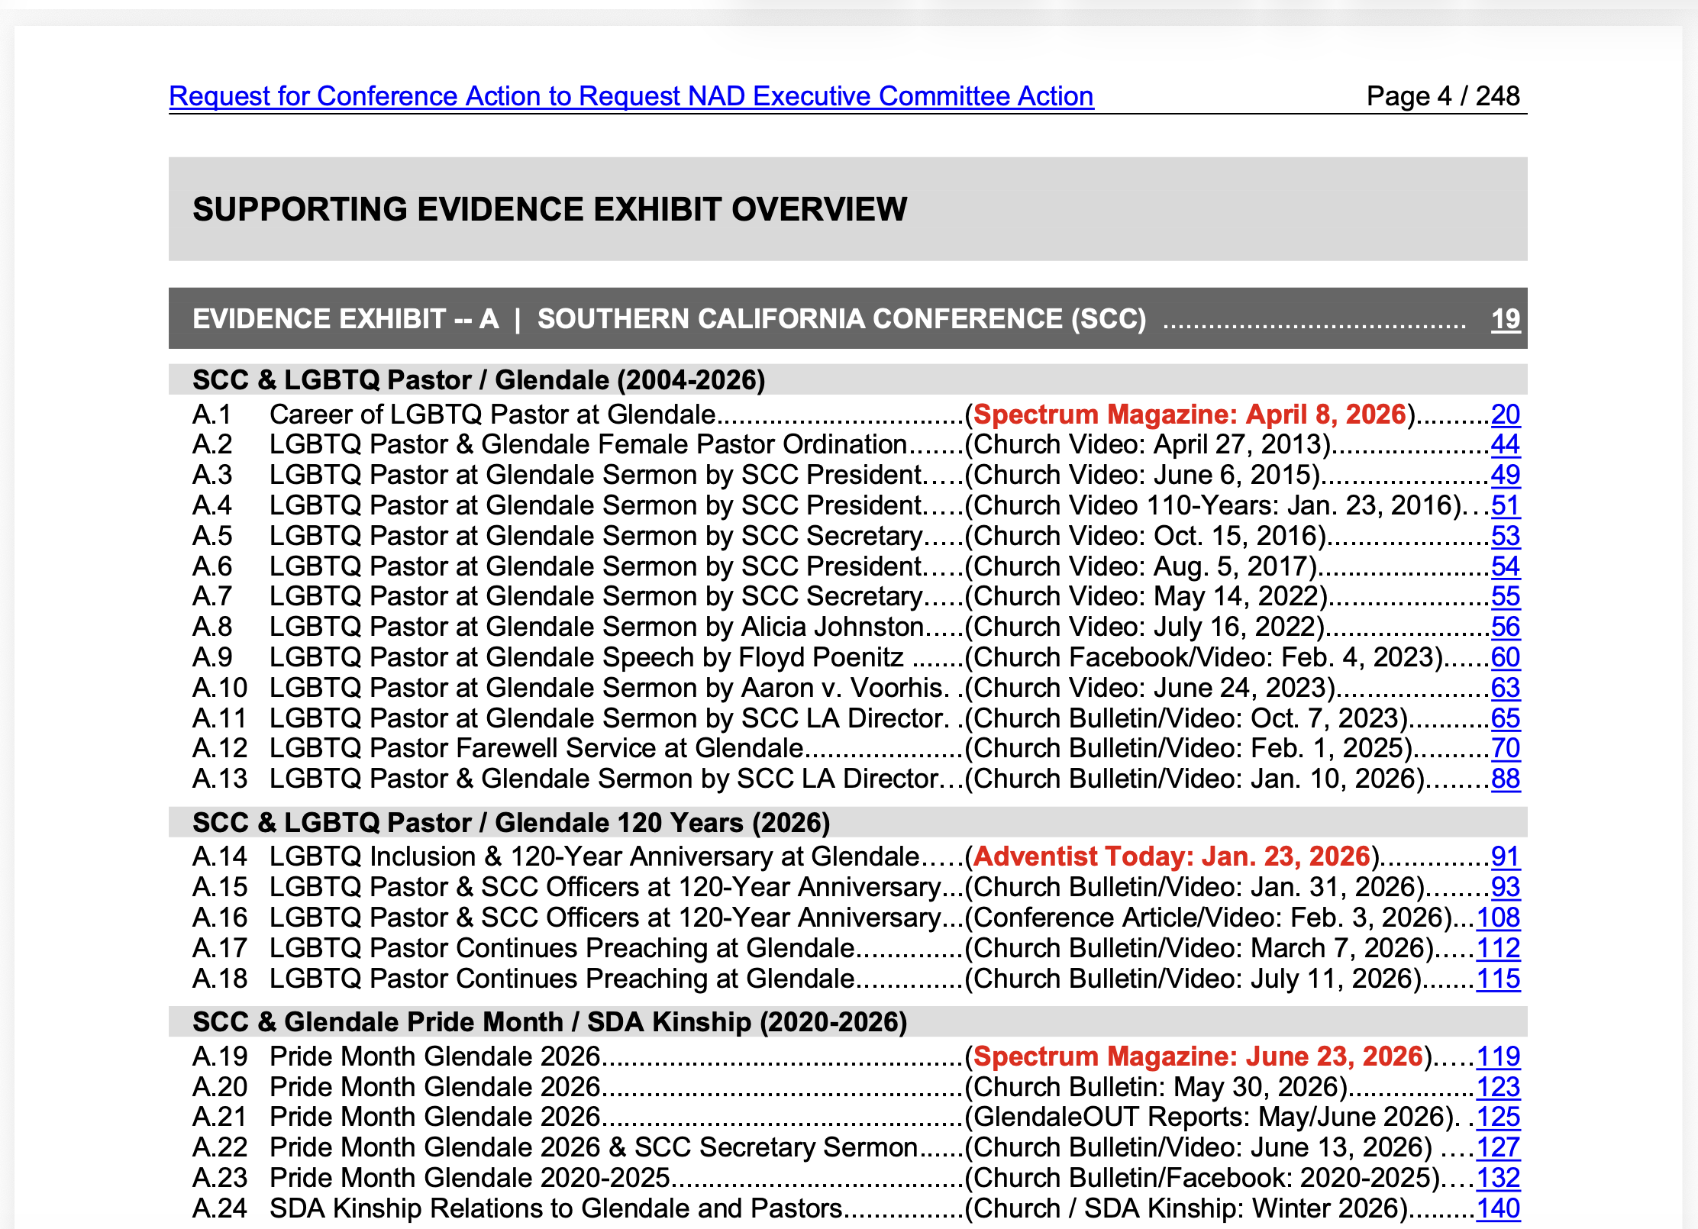Viewport: 1698px width, 1229px height.
Task: Click 'Church Bulletin/Video: March 7, 2026' text
Action: coord(1201,948)
